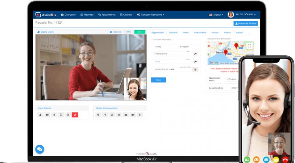
Task: Switch camera using the rotate icon
Action: tap(112, 115)
